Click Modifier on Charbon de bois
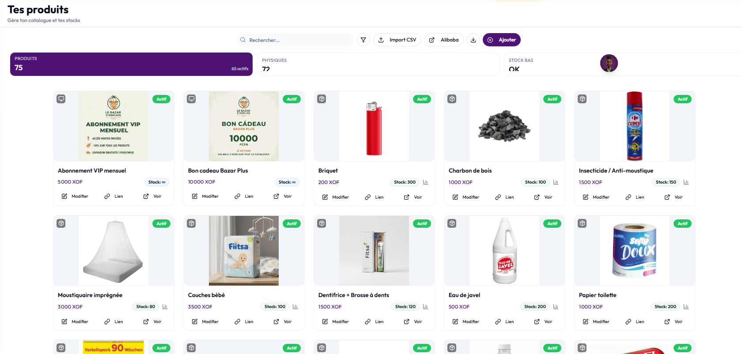The height and width of the screenshot is (354, 742). coord(466,197)
